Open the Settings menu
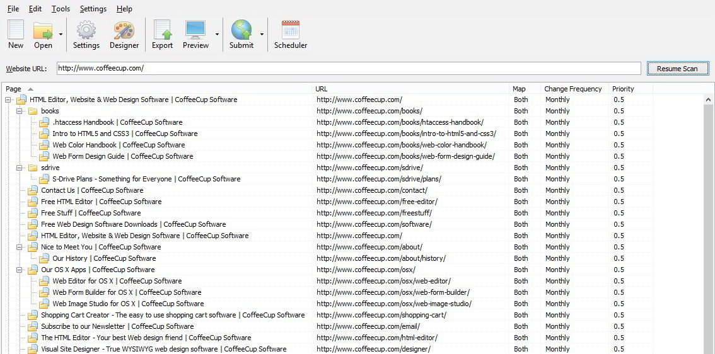The width and height of the screenshot is (715, 354). point(93,9)
